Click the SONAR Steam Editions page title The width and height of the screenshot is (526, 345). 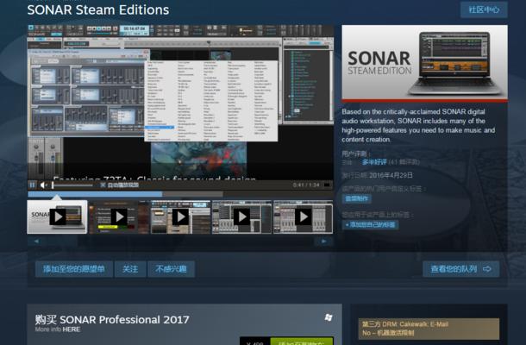pyautogui.click(x=98, y=10)
